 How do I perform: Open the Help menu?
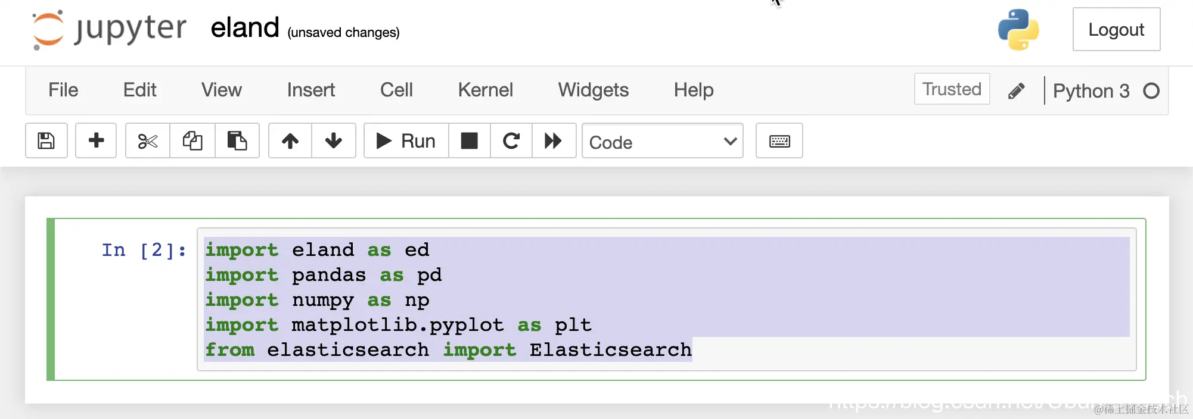point(694,90)
